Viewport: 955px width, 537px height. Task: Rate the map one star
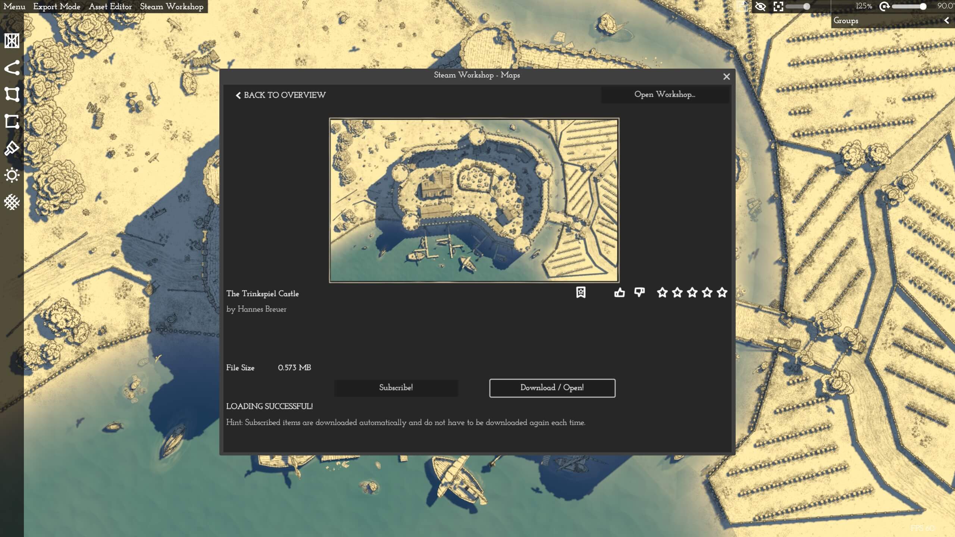(662, 292)
